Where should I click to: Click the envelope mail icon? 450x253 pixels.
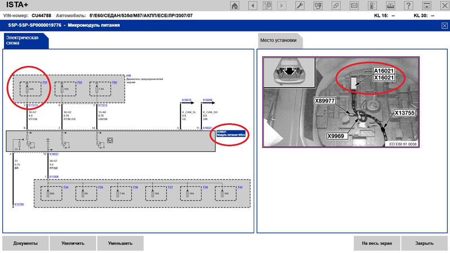(x=354, y=6)
